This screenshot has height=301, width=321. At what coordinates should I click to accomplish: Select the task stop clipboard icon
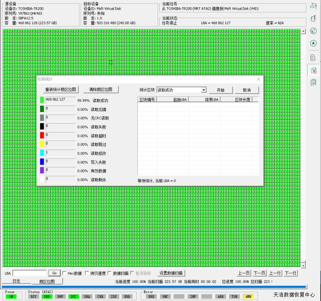point(313,71)
